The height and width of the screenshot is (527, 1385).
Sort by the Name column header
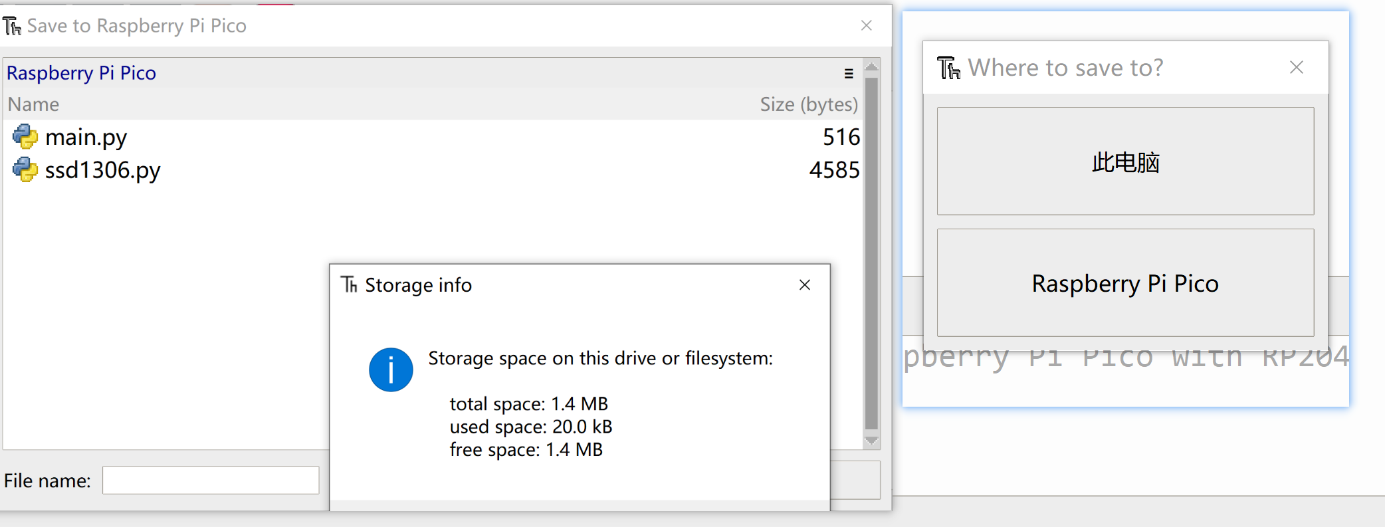click(34, 104)
